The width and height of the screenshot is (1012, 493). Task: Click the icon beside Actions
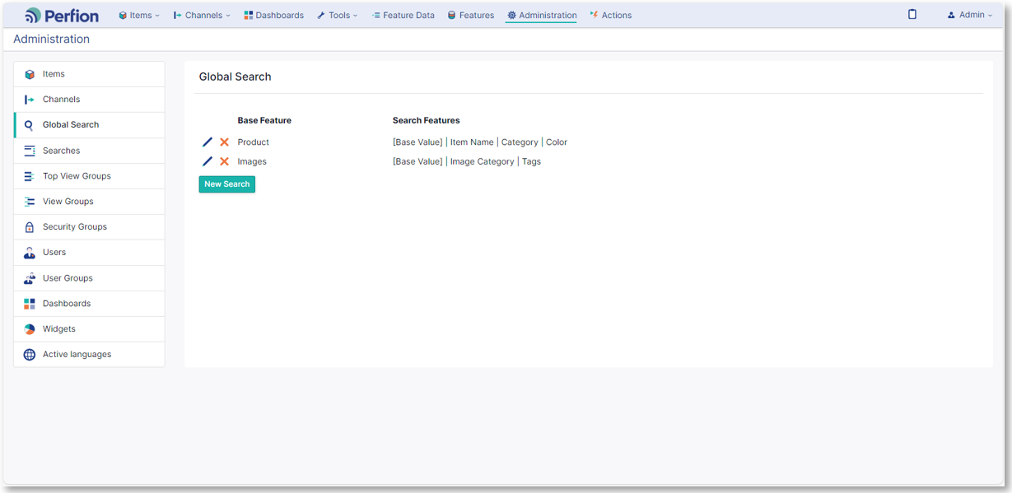tap(594, 15)
